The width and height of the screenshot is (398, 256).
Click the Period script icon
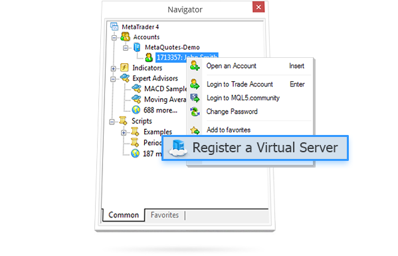click(x=135, y=142)
